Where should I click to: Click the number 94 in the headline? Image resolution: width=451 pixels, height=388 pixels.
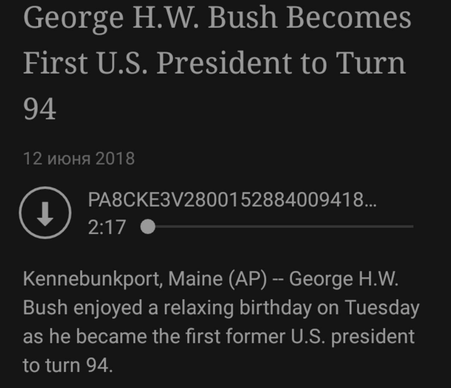point(40,109)
